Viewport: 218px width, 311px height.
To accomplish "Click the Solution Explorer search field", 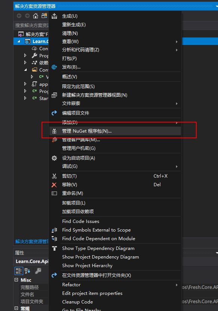I will coord(31,25).
